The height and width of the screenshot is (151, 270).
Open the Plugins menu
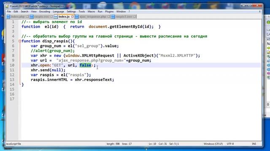point(109,11)
